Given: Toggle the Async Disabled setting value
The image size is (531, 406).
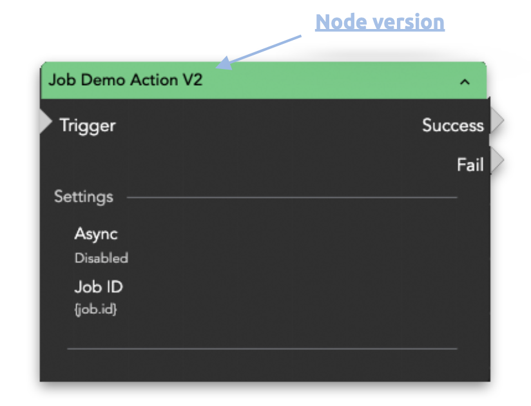Looking at the screenshot, I should click(101, 258).
